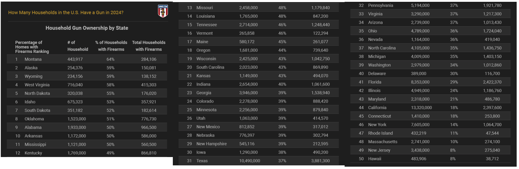The height and width of the screenshot is (169, 519).
Task: Click the 'How Many Households' title link
Action: pyautogui.click(x=66, y=12)
